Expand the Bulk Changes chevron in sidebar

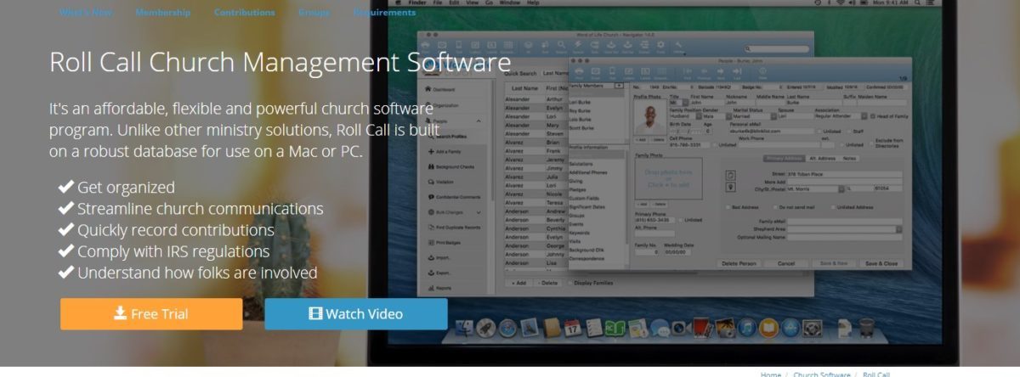pyautogui.click(x=479, y=211)
